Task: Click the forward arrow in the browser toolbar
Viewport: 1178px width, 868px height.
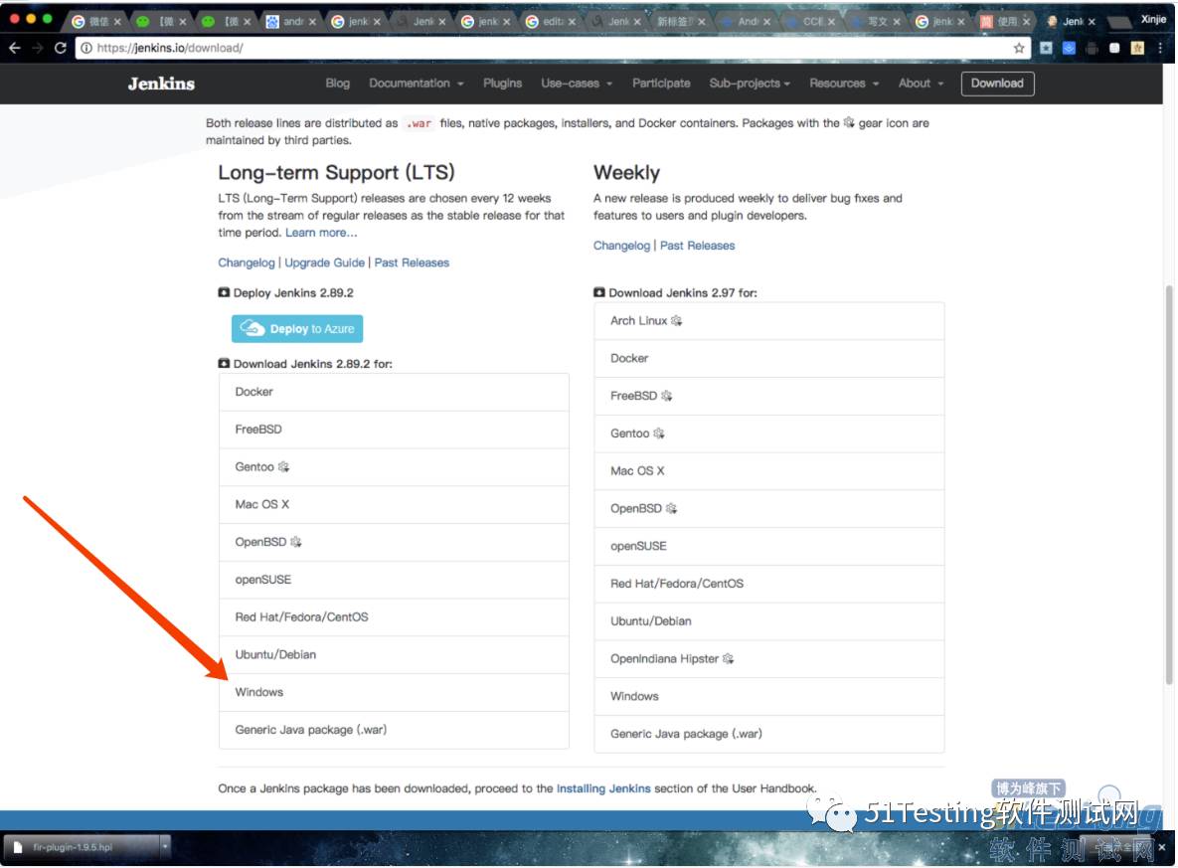Action: 38,48
